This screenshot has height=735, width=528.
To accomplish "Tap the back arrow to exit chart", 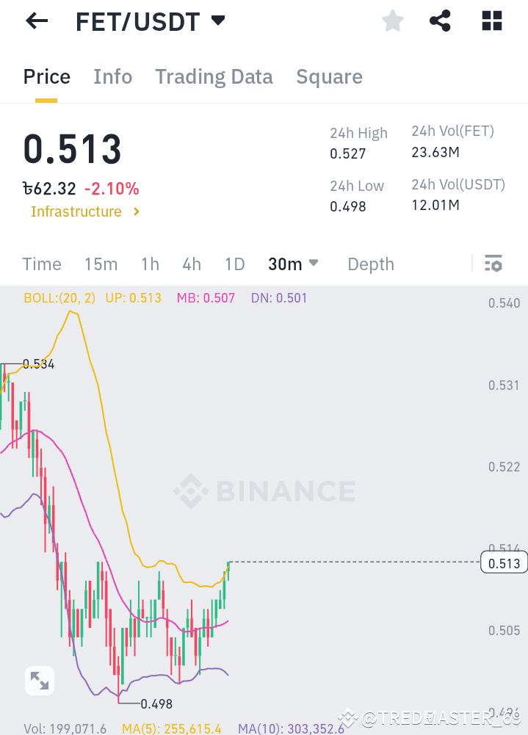I will tap(35, 21).
